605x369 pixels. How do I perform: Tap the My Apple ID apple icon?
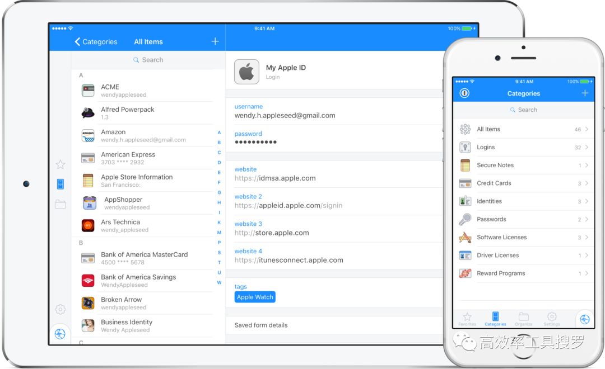[246, 72]
